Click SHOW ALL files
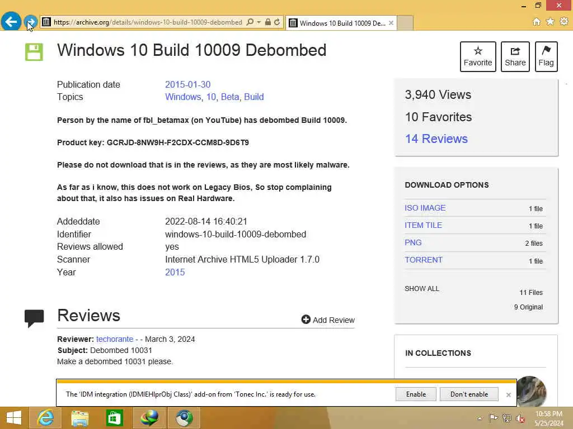Image resolution: width=573 pixels, height=429 pixels. tap(422, 289)
